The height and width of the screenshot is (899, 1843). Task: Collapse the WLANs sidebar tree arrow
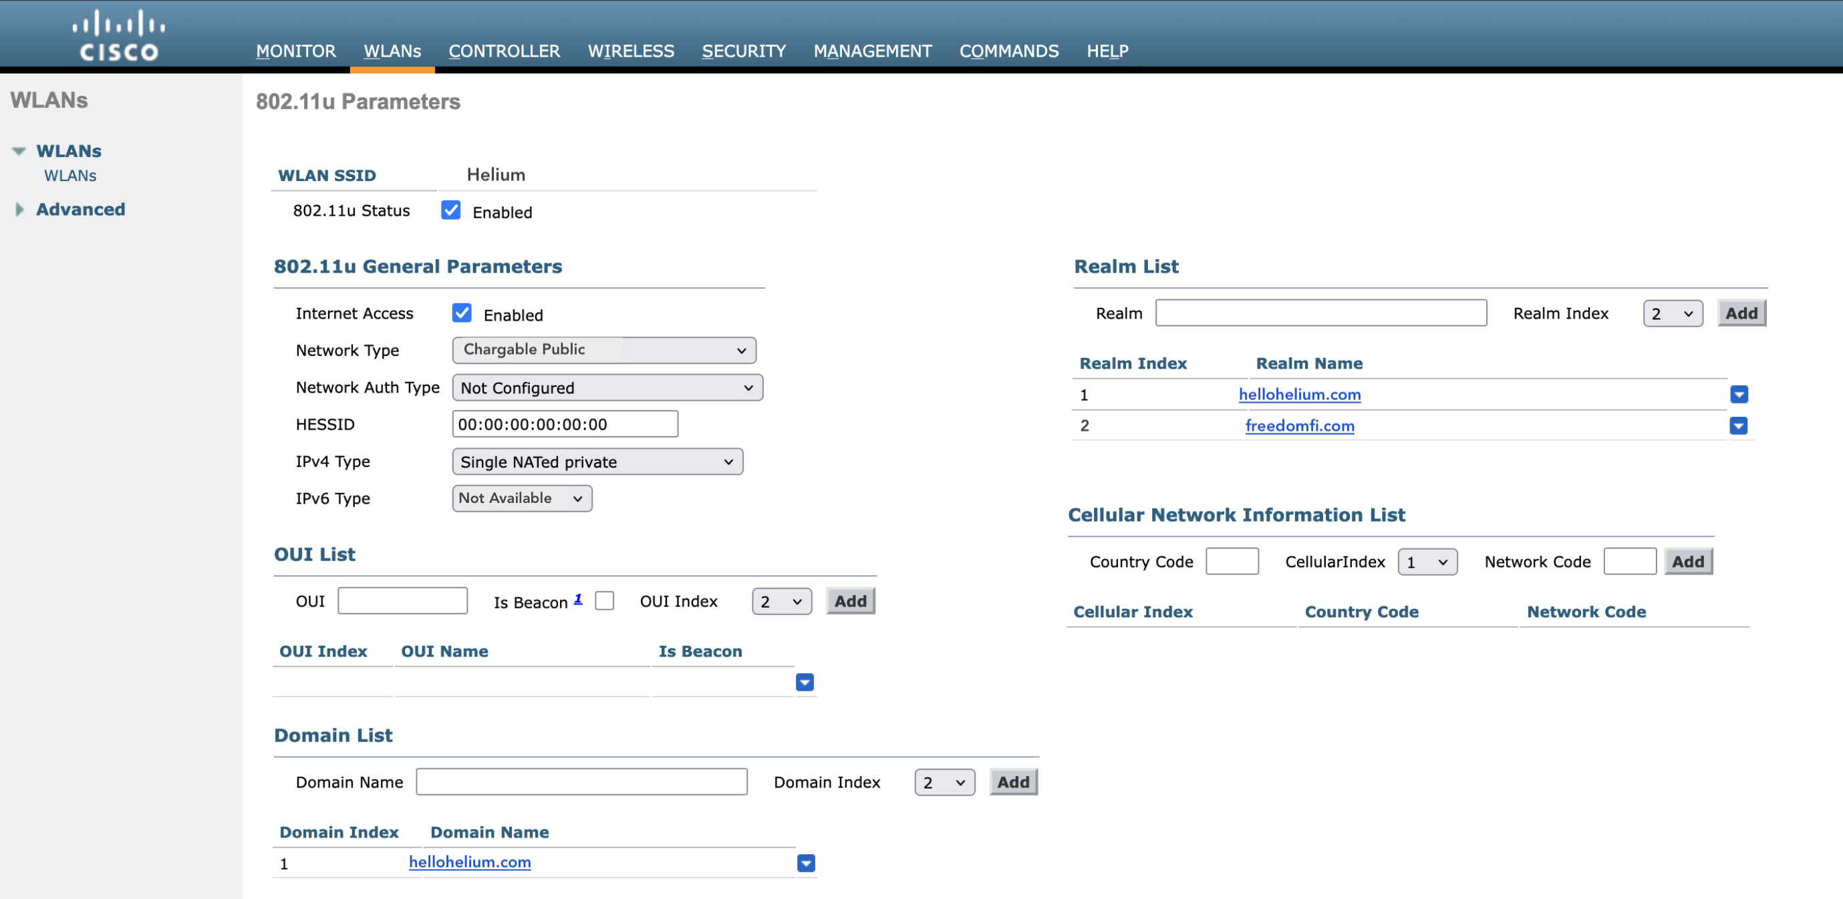(19, 151)
